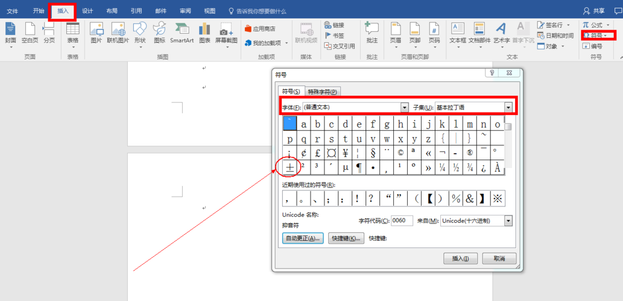Screen dimensions: 623x301
Task: Expand the 来自 Unicode encoding dropdown
Action: tap(508, 221)
